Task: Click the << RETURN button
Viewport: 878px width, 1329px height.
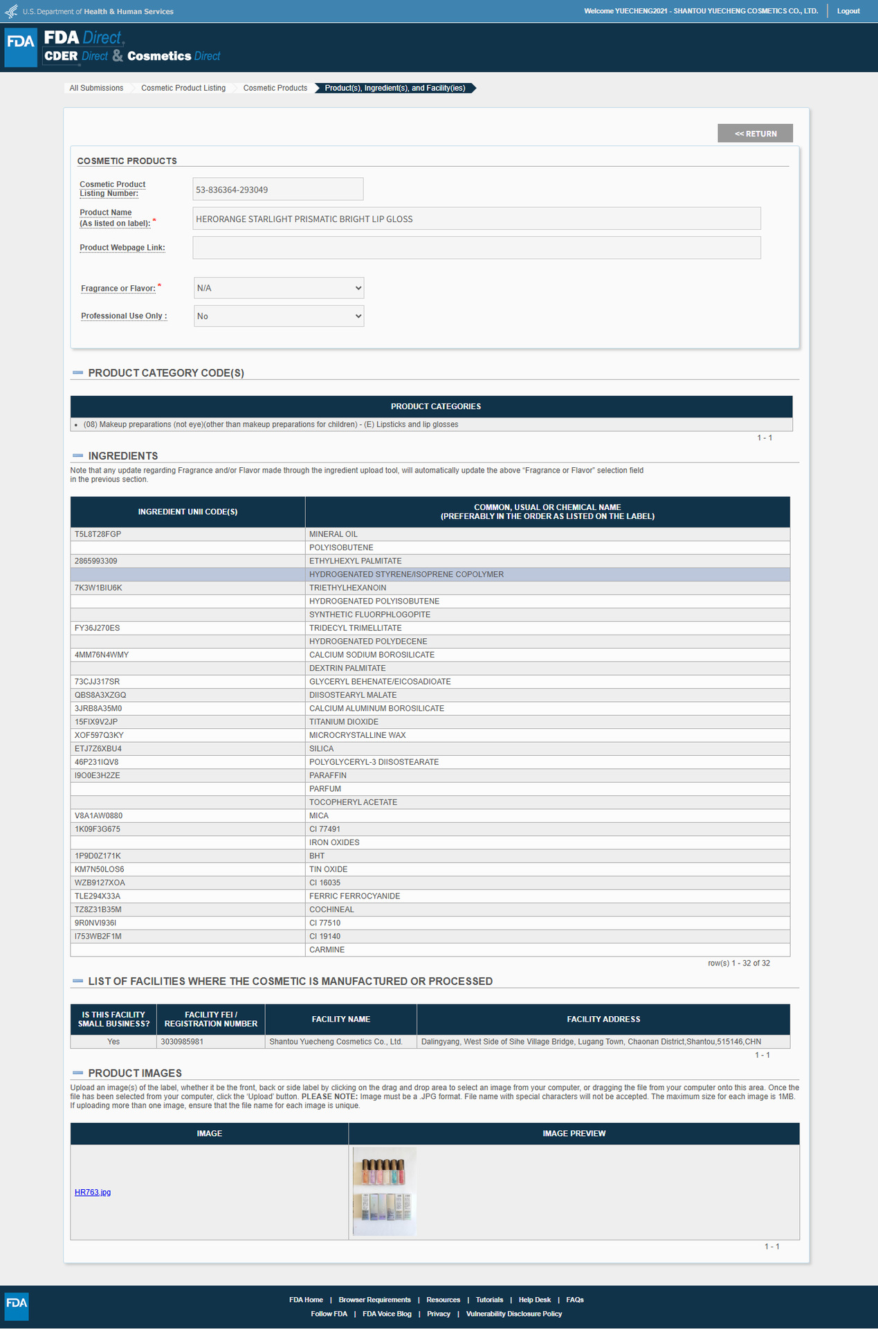Action: [756, 134]
